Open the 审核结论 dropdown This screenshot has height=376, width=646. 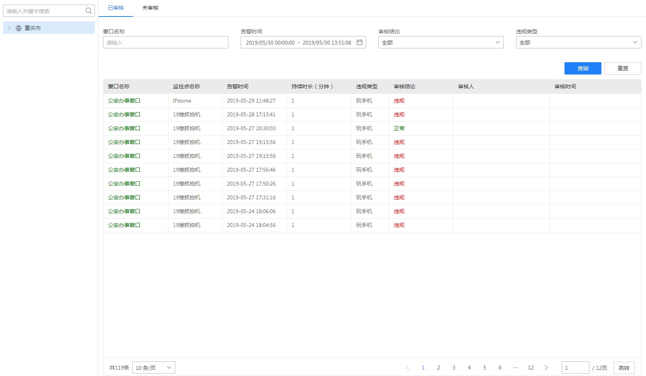tap(441, 42)
